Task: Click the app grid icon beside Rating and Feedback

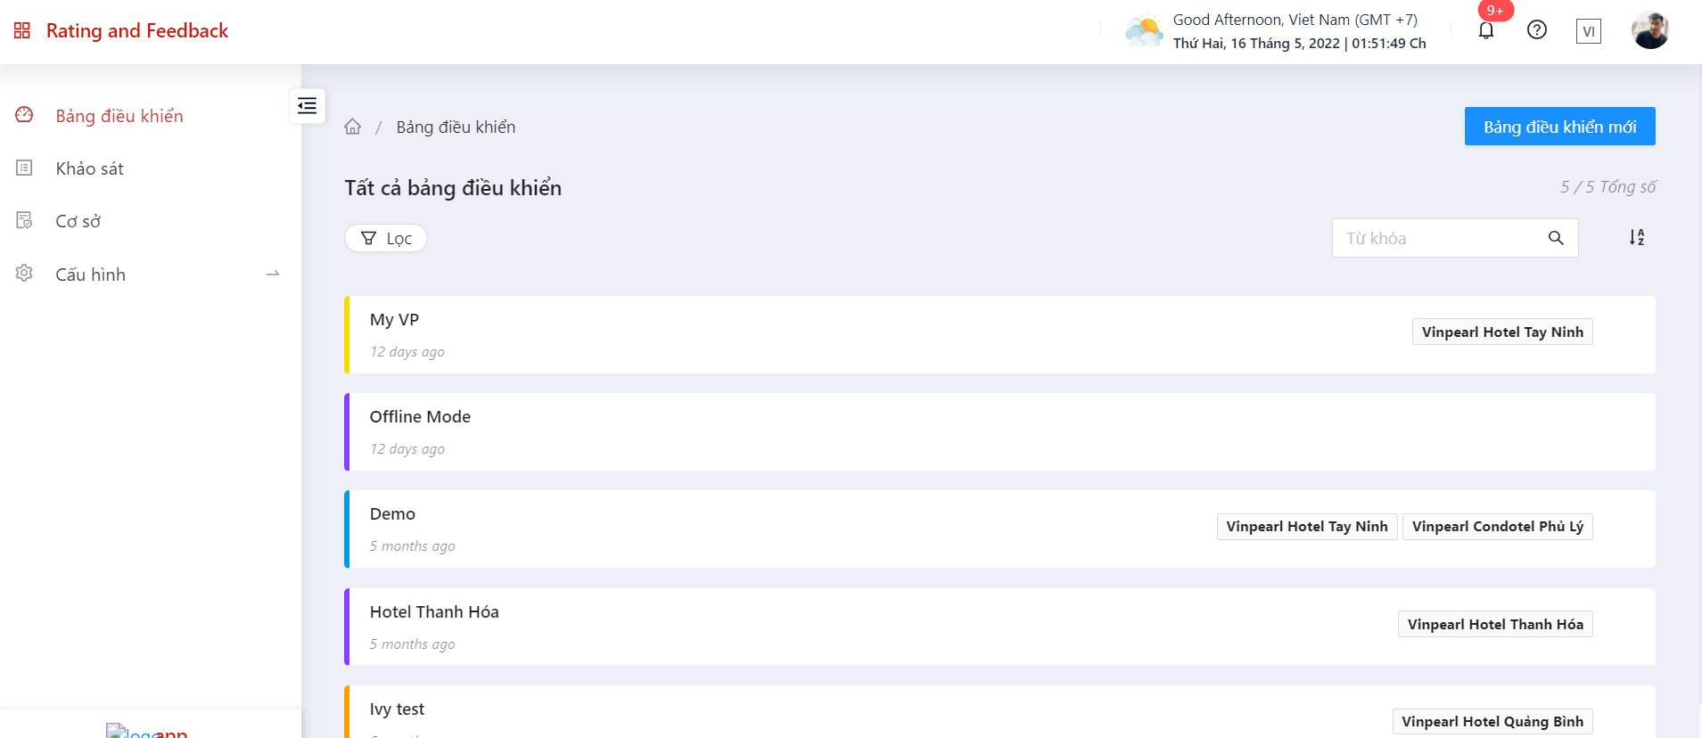Action: point(22,31)
